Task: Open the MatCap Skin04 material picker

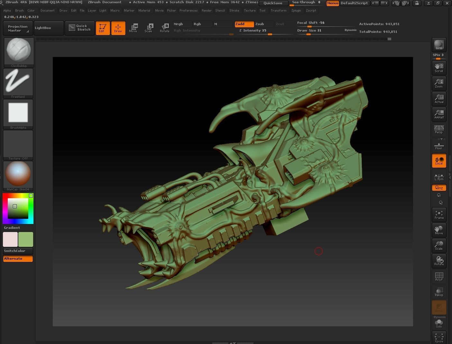Action: click(18, 176)
